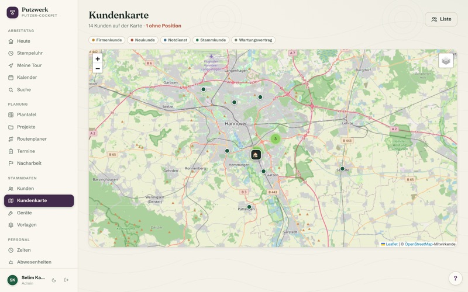Click the marker north of Hemmingen

pyautogui.click(x=227, y=151)
